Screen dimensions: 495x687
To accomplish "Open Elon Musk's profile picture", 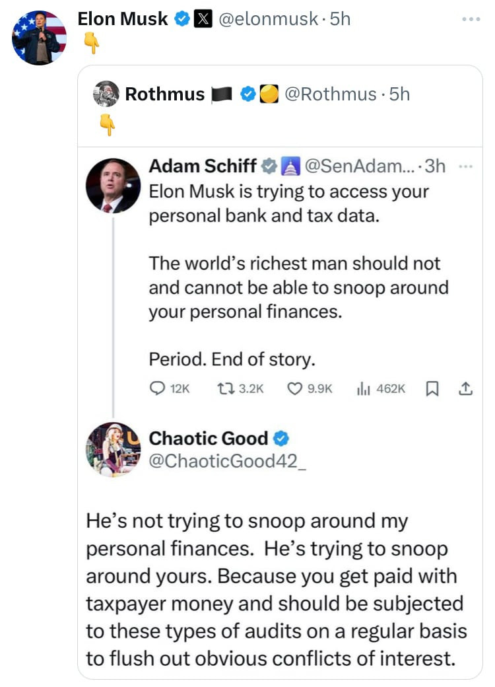I will (x=39, y=38).
